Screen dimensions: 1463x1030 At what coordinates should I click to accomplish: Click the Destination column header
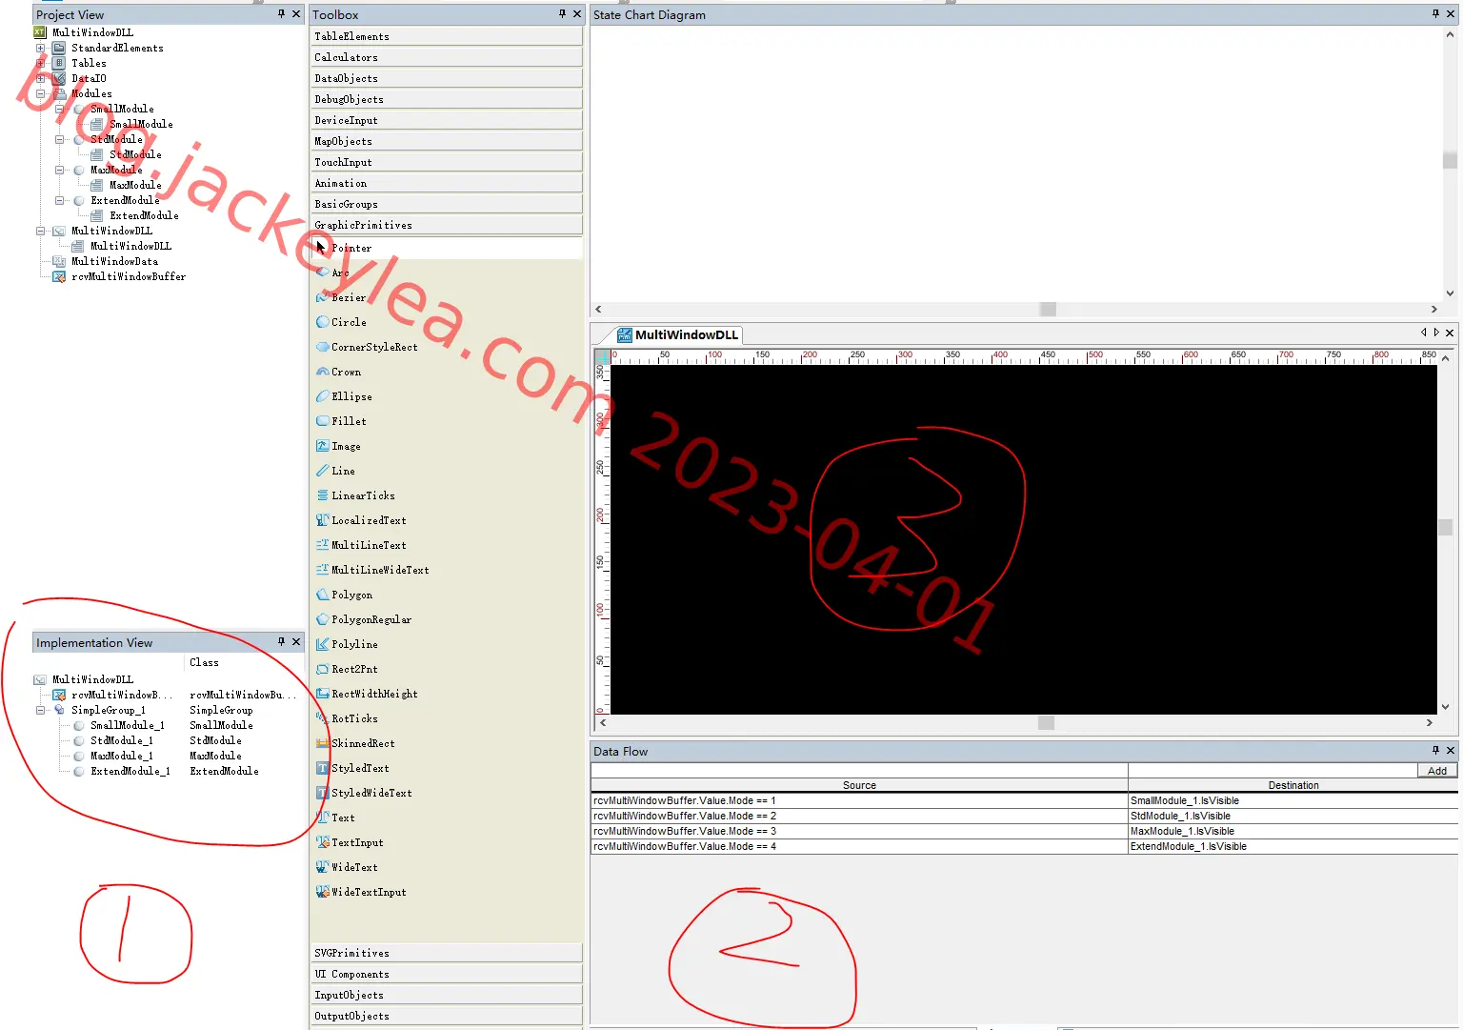1293,785
